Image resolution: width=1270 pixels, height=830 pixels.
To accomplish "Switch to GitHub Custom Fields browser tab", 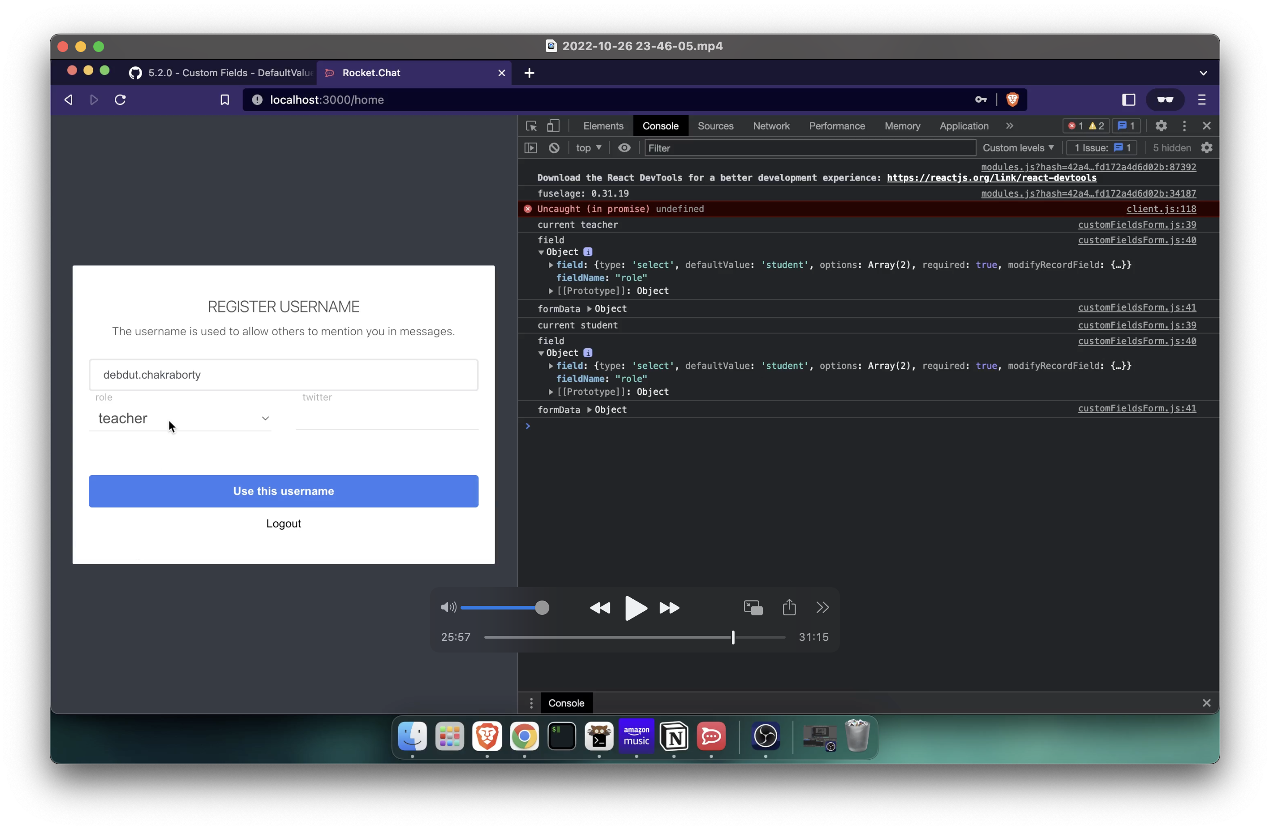I will pyautogui.click(x=222, y=73).
